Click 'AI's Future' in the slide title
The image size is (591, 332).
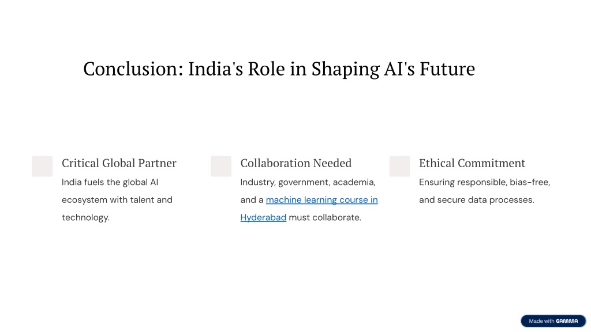[429, 69]
